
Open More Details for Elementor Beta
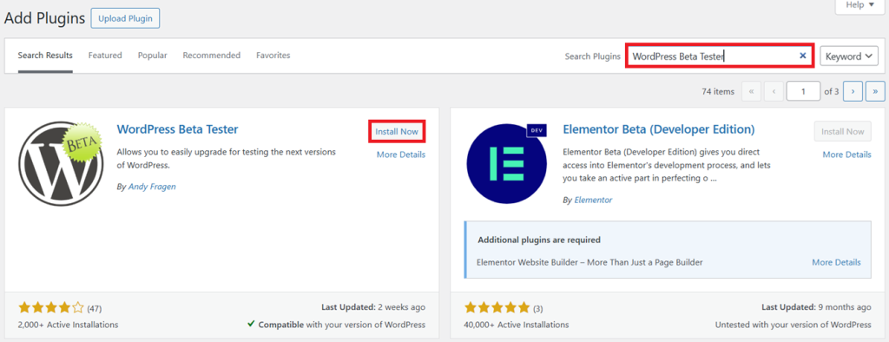coord(847,155)
